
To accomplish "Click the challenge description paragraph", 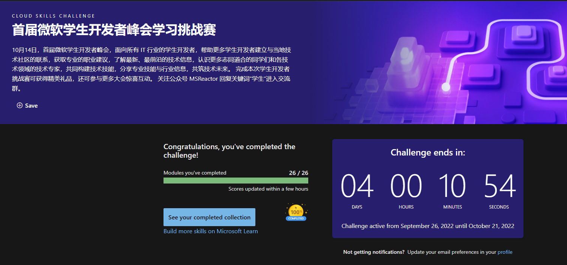I will (151, 69).
